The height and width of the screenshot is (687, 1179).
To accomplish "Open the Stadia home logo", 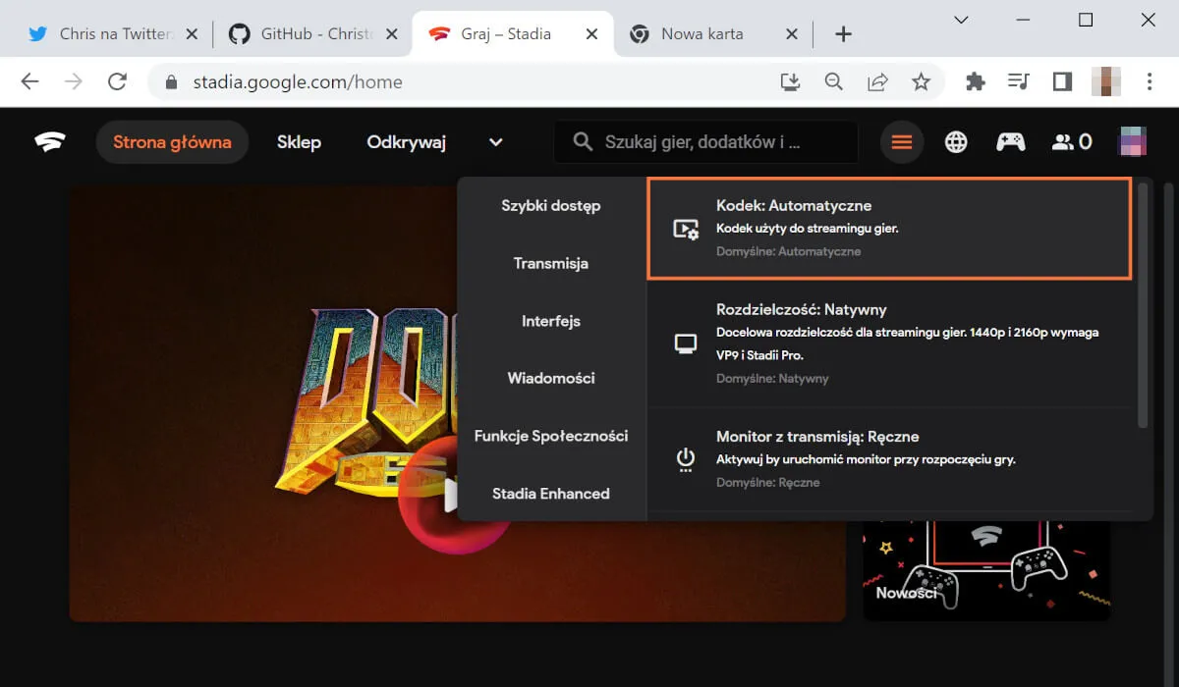I will [x=48, y=141].
